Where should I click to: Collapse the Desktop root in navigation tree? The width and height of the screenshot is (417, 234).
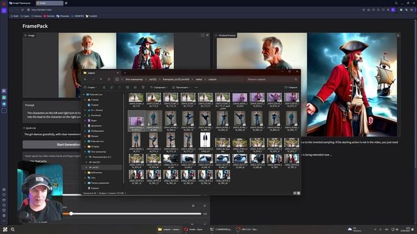pyautogui.click(x=84, y=94)
